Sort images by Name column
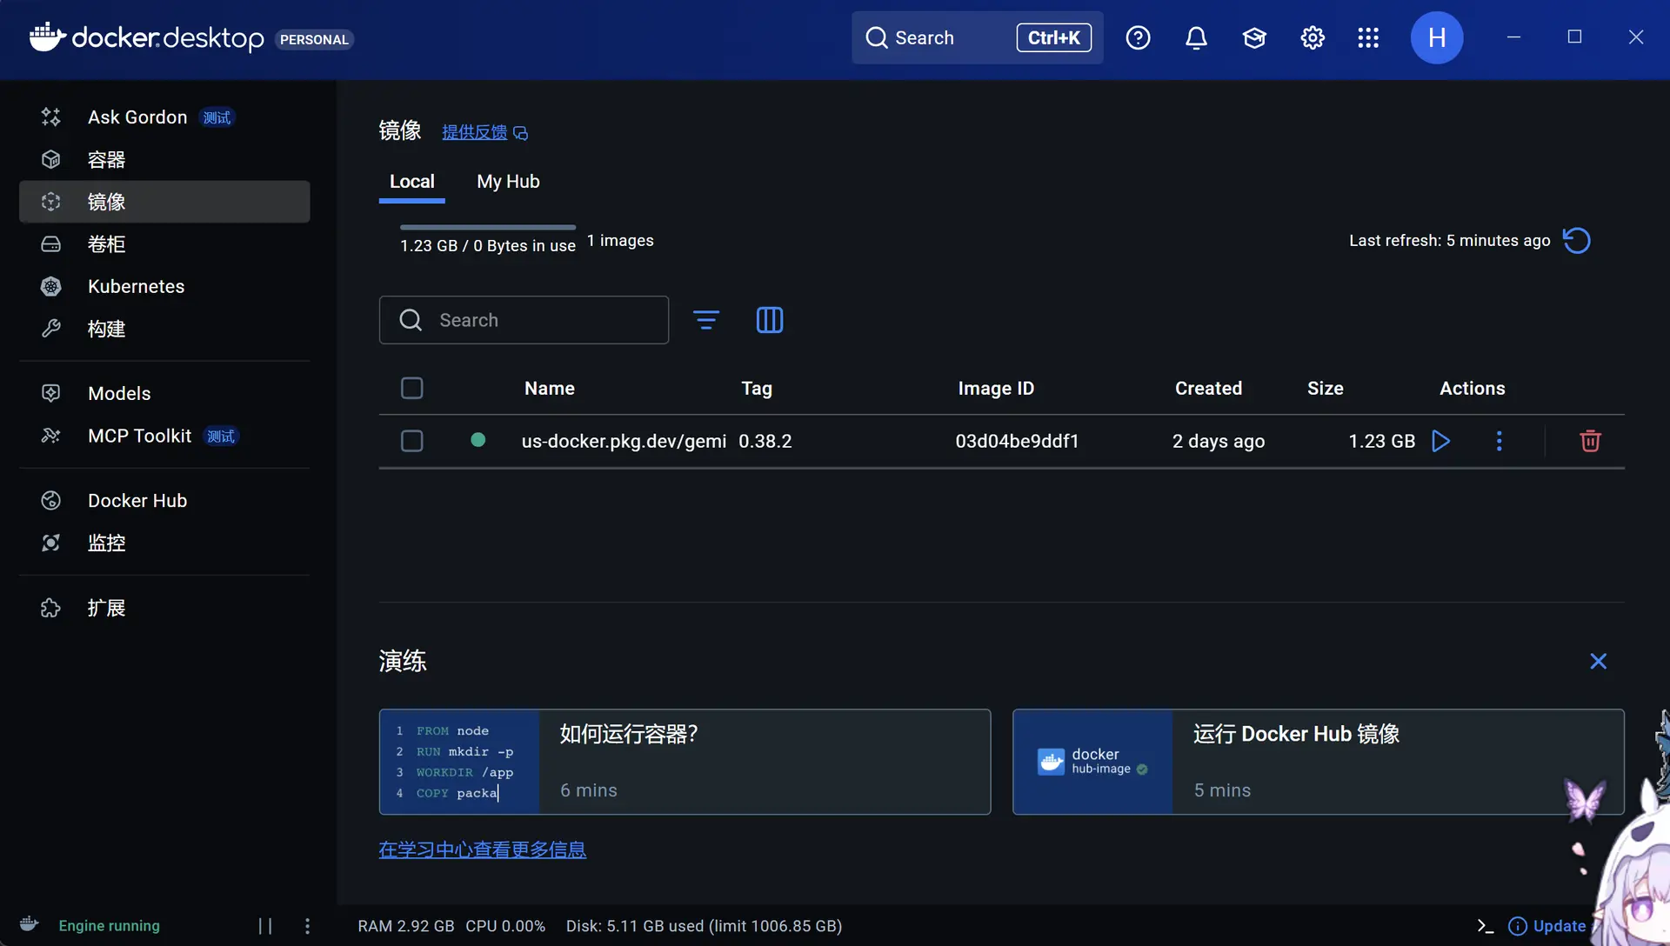1670x946 pixels. (549, 389)
